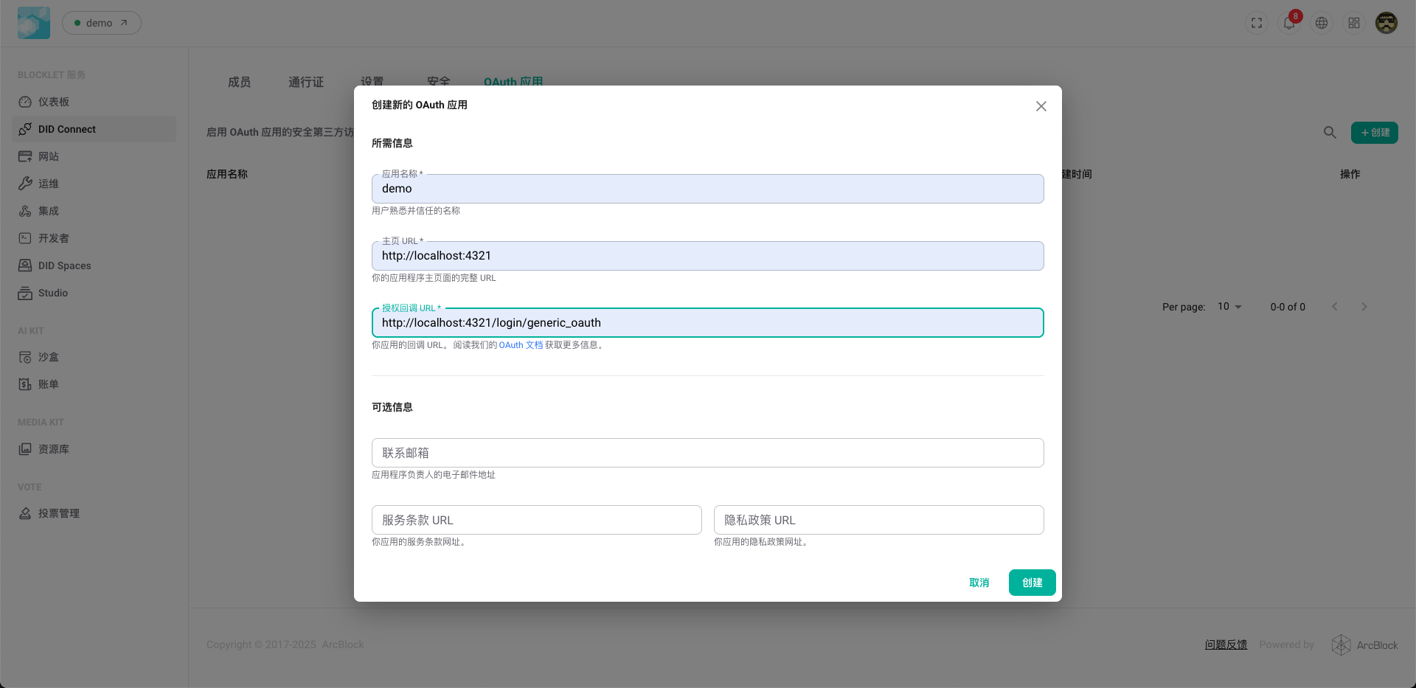Image resolution: width=1416 pixels, height=688 pixels.
Task: Open the OAuth 文档 link
Action: [521, 345]
